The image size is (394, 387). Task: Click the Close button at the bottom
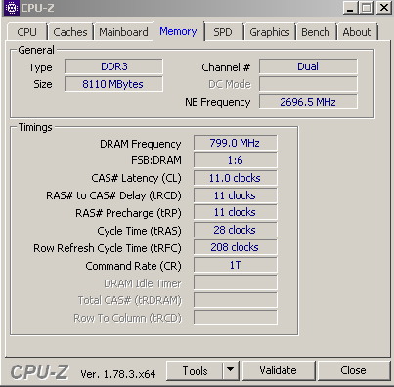[x=353, y=370]
